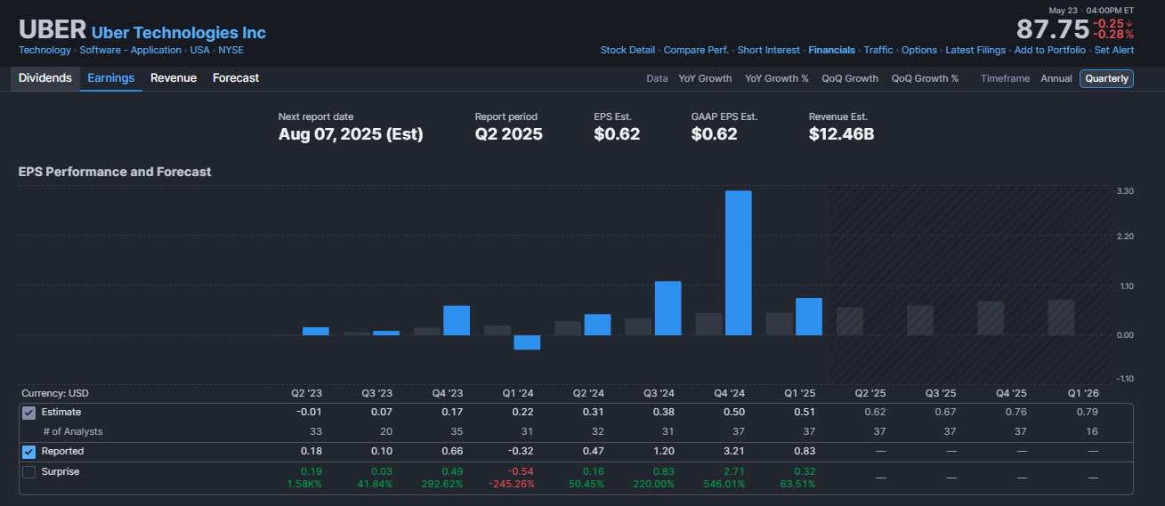The width and height of the screenshot is (1165, 506).
Task: Click Add to Portfolio link
Action: (1050, 50)
